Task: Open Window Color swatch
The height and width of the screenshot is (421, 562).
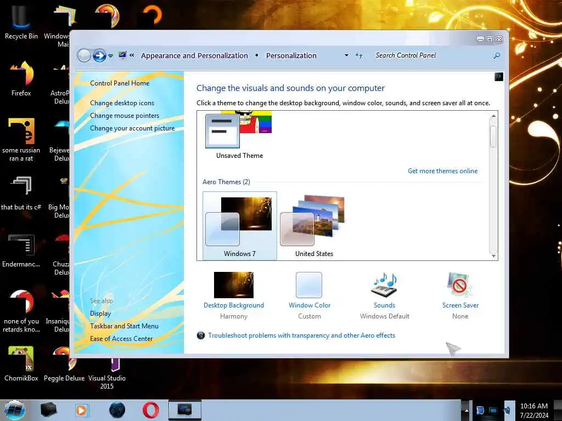Action: pos(309,285)
